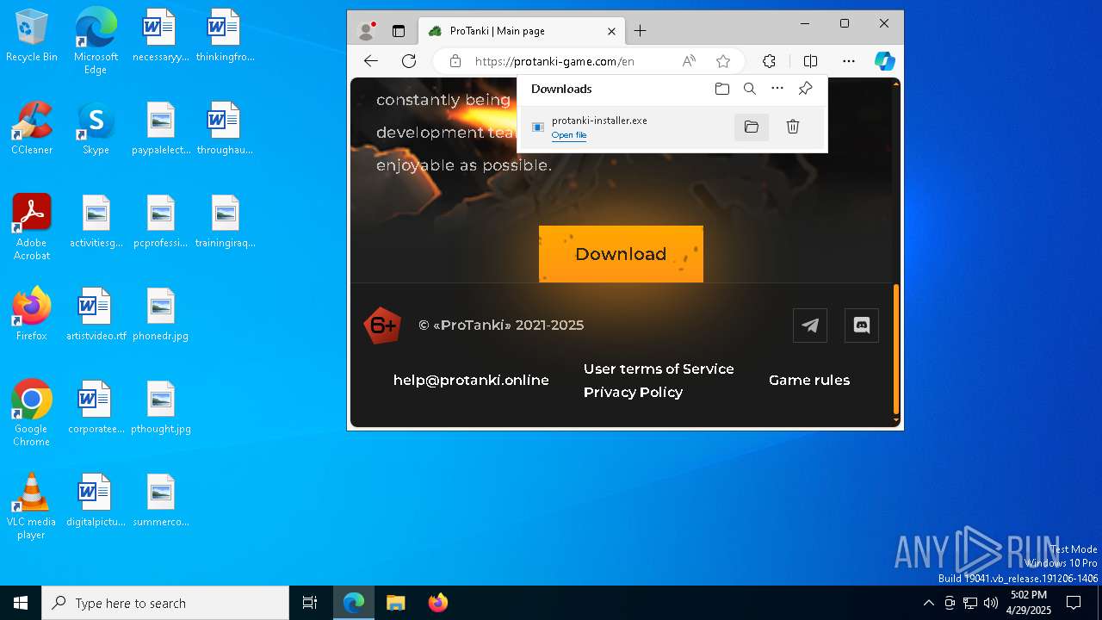
Task: Click the Open file link
Action: [x=569, y=135]
